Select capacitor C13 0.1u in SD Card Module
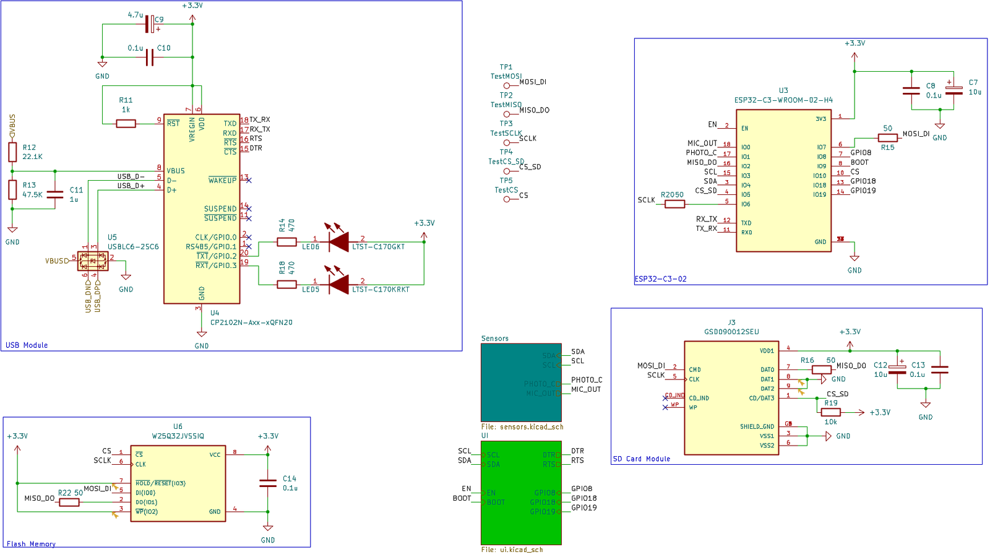Screen dimensions: 990x557 940,369
